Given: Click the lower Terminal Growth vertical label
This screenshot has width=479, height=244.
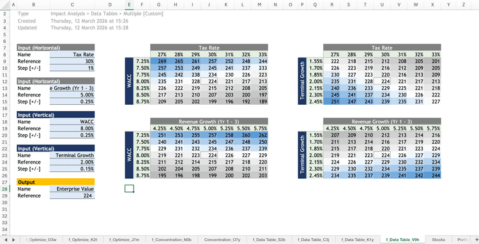Looking at the screenshot, I should click(302, 155).
